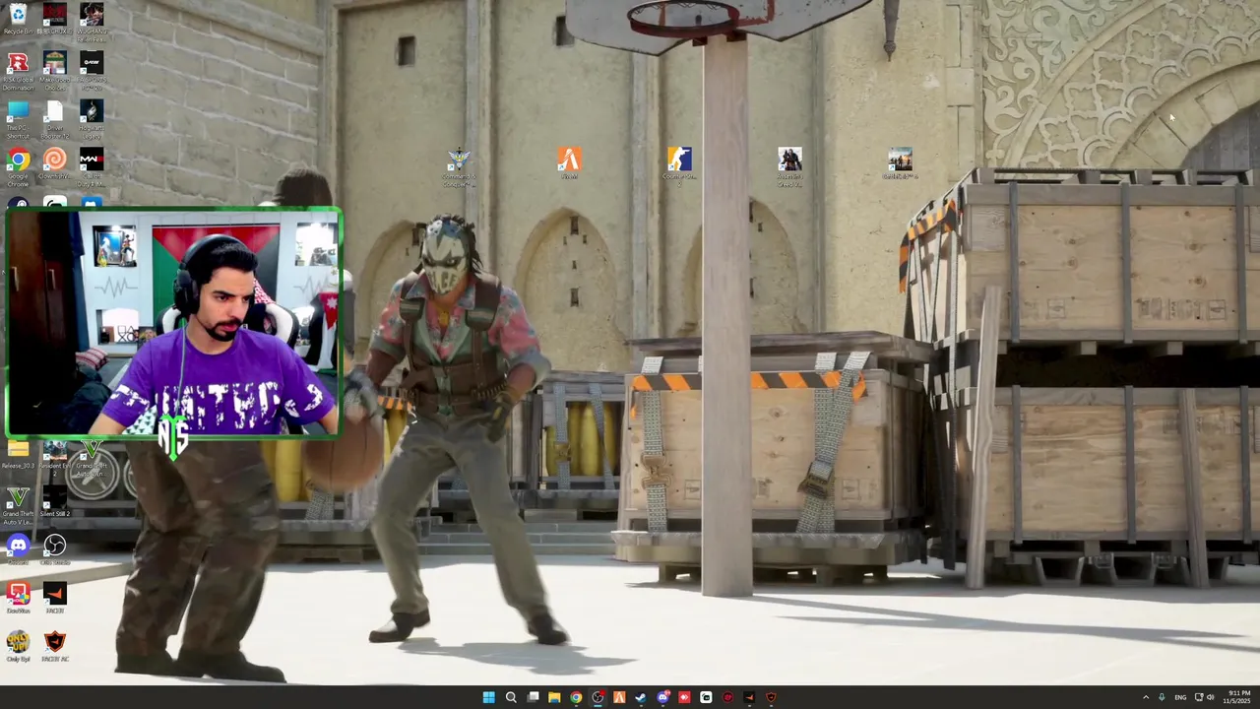Open the Discord desktop shortcut
Image resolution: width=1260 pixels, height=709 pixels.
[x=18, y=549]
